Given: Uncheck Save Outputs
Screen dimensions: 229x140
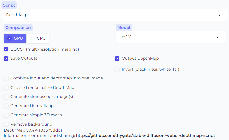Looking at the screenshot, I should (x=6, y=59).
